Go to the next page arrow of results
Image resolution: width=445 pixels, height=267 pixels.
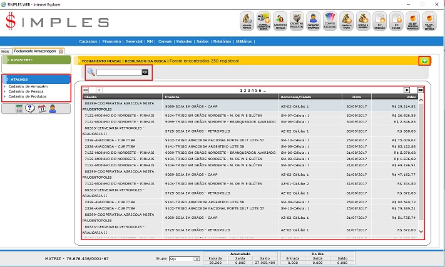407,91
